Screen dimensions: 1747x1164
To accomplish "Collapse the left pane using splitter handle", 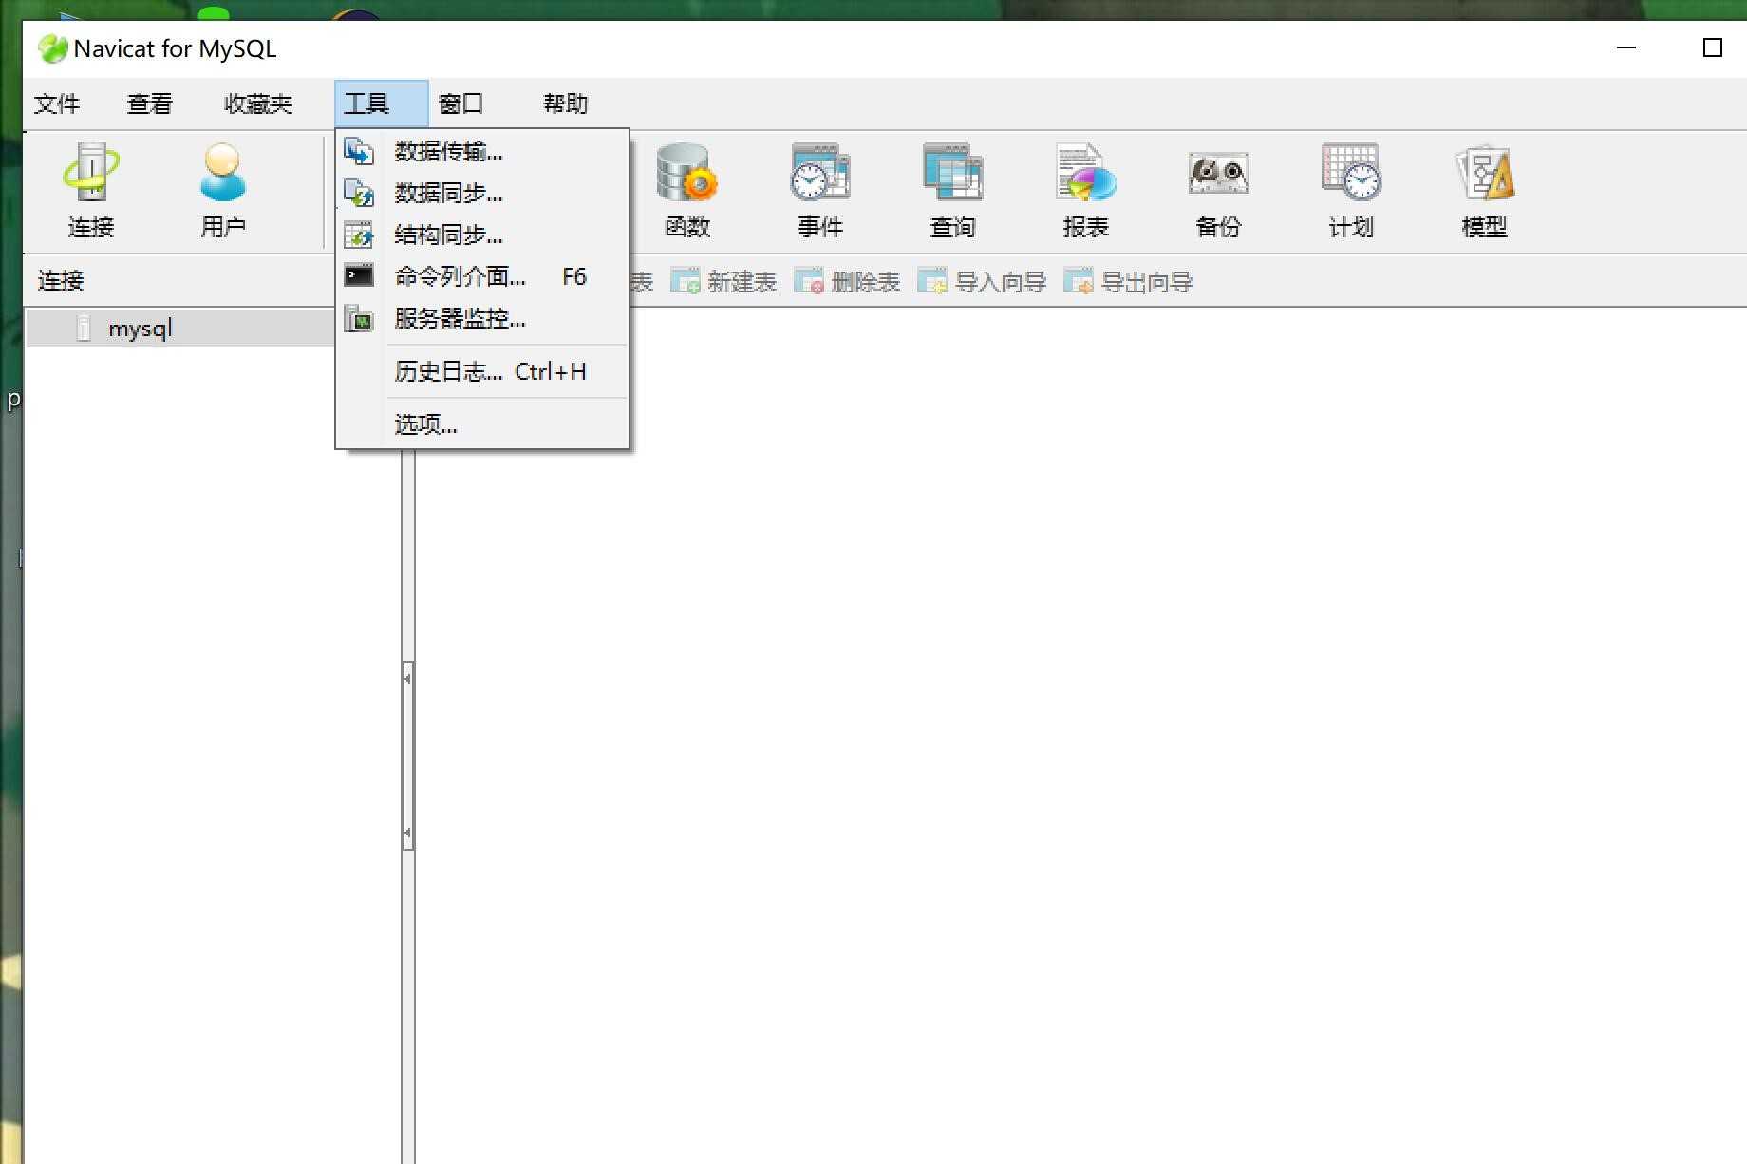I will tap(408, 756).
